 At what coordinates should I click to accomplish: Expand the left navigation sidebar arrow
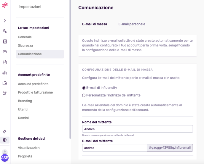point(5,21)
